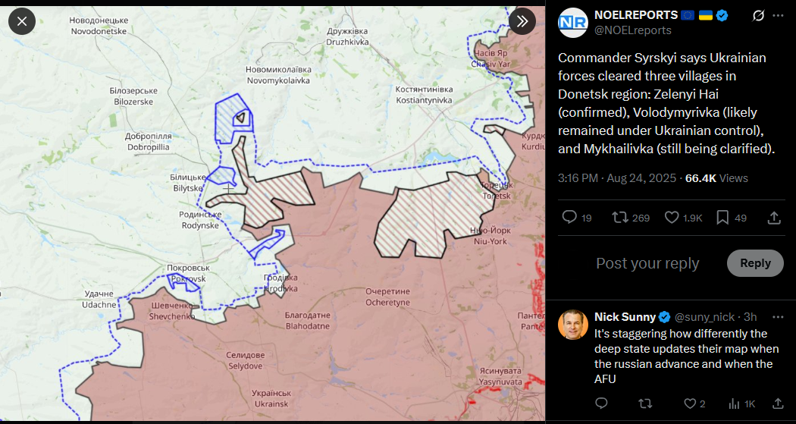
Task: Close the image viewer with X icon
Action: click(22, 21)
